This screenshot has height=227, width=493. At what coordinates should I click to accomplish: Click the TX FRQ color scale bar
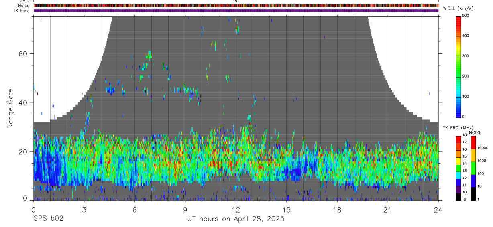[x=458, y=168]
